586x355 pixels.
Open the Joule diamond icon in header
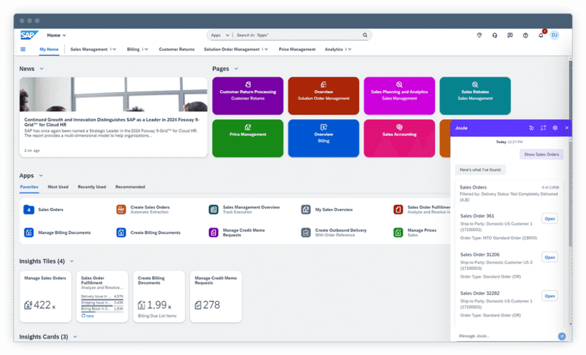pos(480,35)
